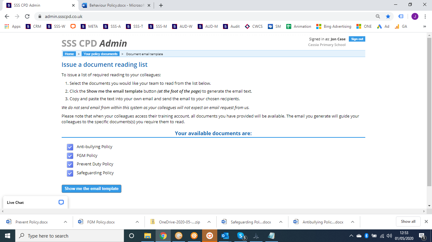Uncheck the Prevent Duty Policy checkbox
The height and width of the screenshot is (242, 432).
[70, 164]
